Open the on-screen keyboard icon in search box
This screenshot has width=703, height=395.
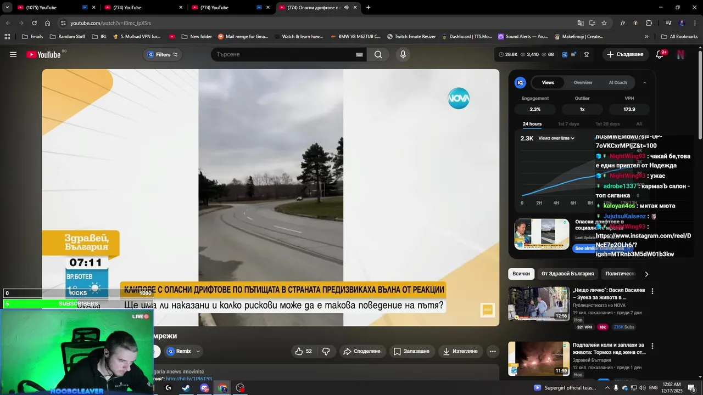point(359,54)
